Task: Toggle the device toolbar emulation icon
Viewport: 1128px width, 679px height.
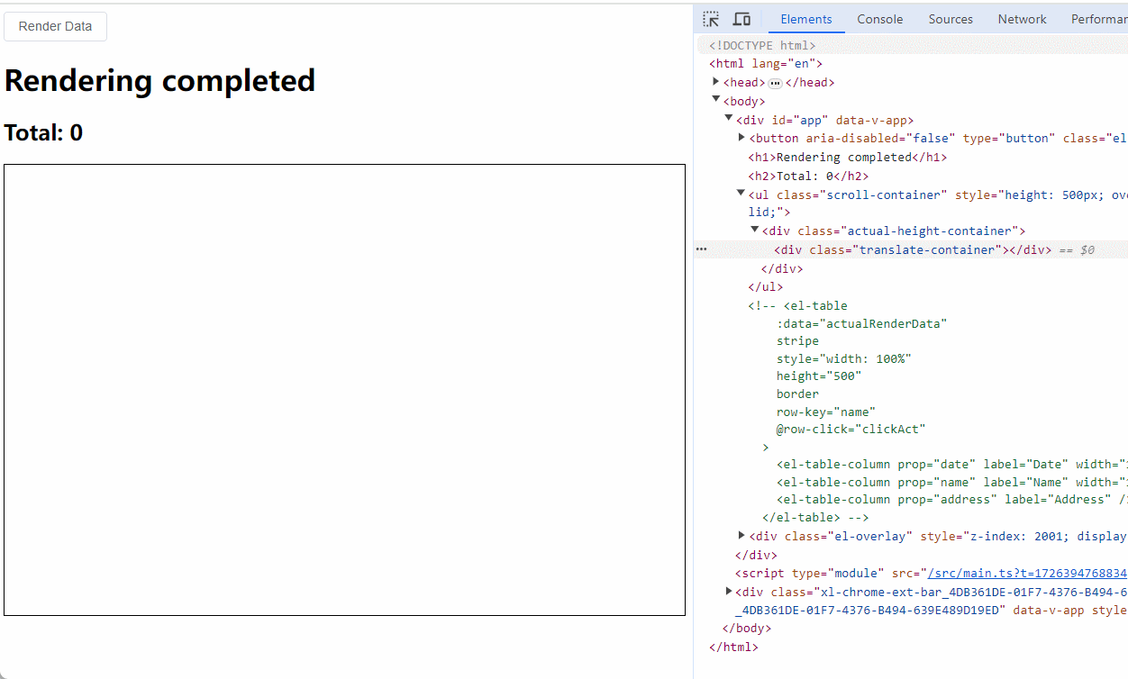Action: click(741, 18)
